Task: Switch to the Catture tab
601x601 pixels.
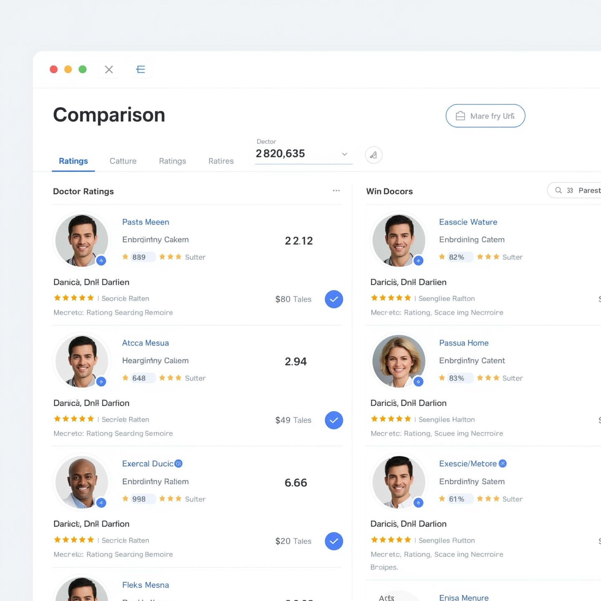Action: 123,161
